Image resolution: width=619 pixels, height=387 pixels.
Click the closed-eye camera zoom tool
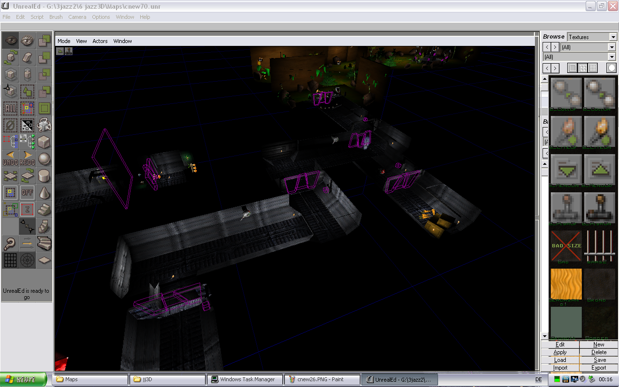tap(27, 41)
